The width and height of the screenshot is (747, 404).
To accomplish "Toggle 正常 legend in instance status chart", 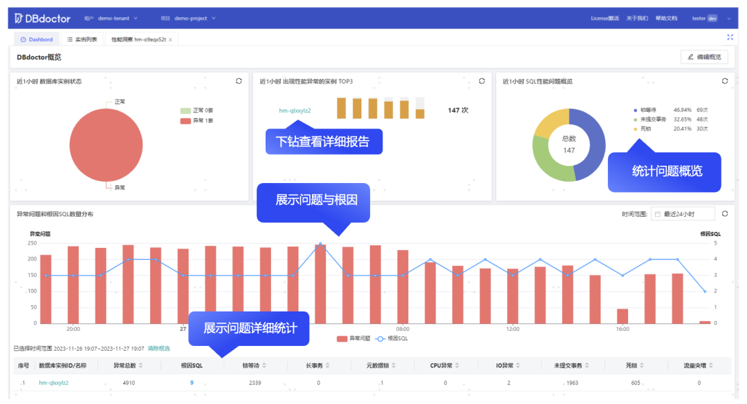I will click(196, 110).
